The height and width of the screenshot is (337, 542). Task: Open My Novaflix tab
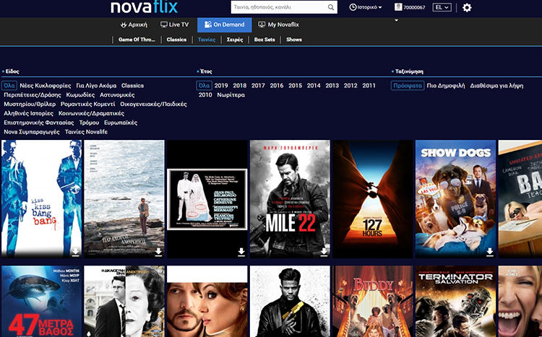coord(279,25)
